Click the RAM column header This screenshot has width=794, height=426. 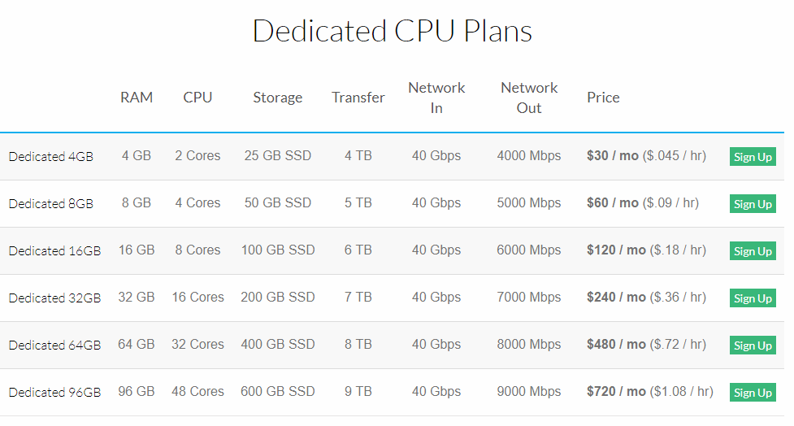coord(137,98)
